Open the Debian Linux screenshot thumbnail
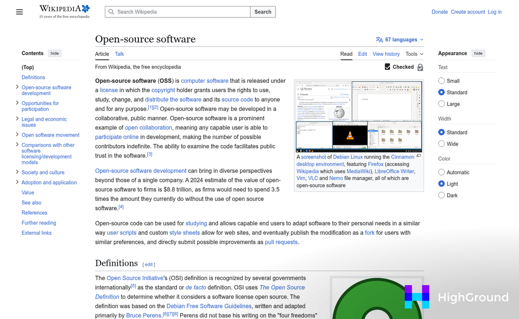 [x=359, y=116]
